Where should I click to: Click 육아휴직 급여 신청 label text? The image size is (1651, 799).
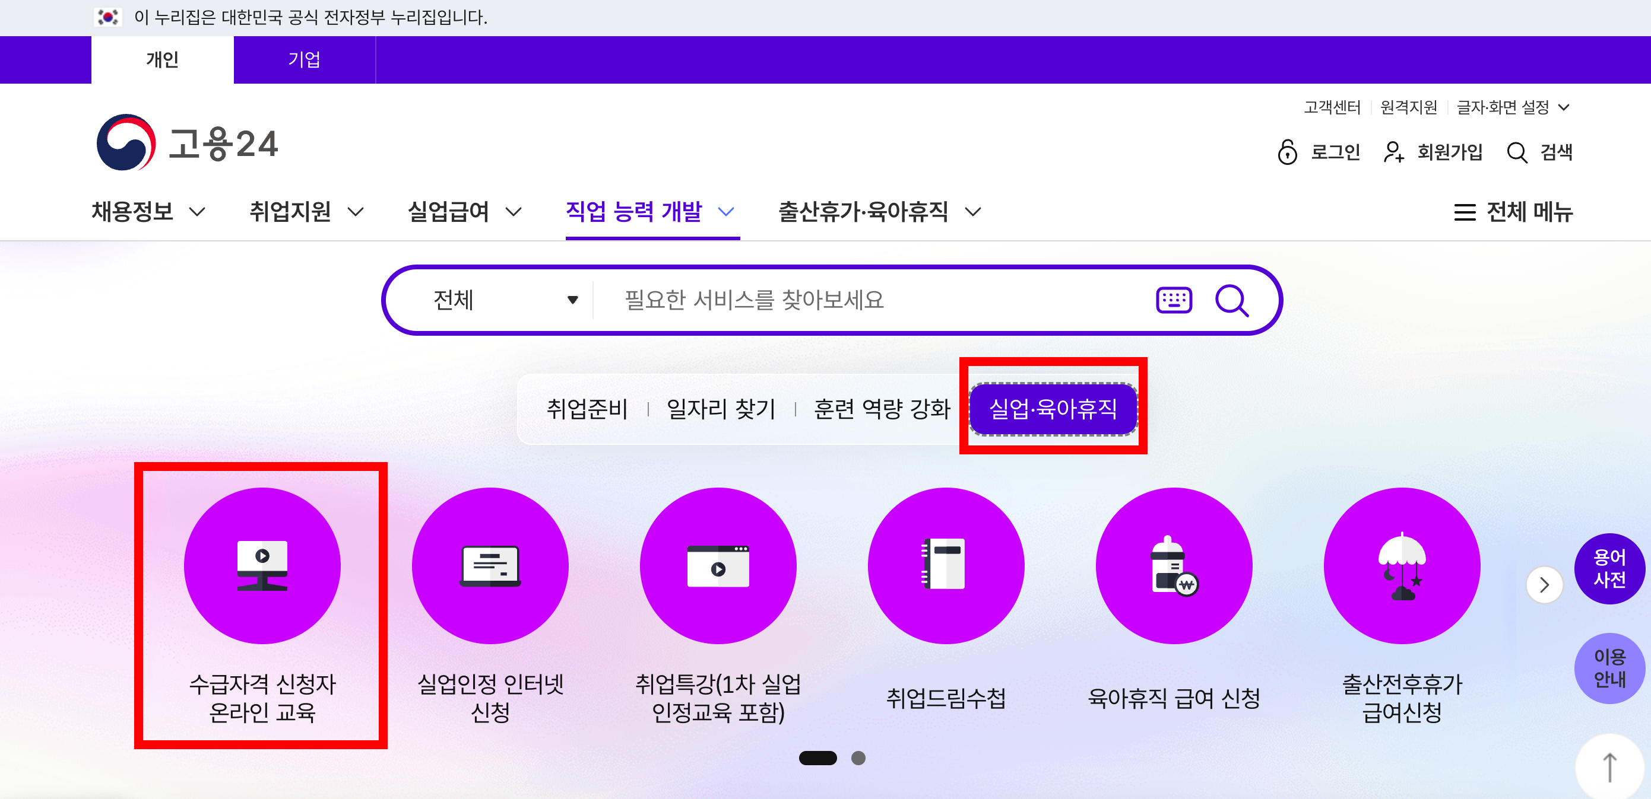[x=1174, y=698]
